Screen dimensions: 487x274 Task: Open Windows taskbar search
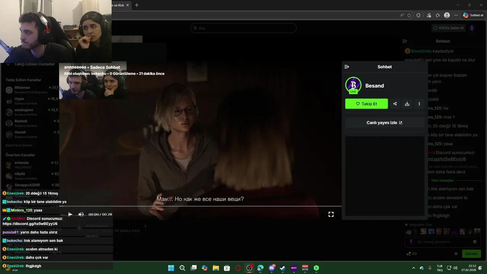pos(182,268)
